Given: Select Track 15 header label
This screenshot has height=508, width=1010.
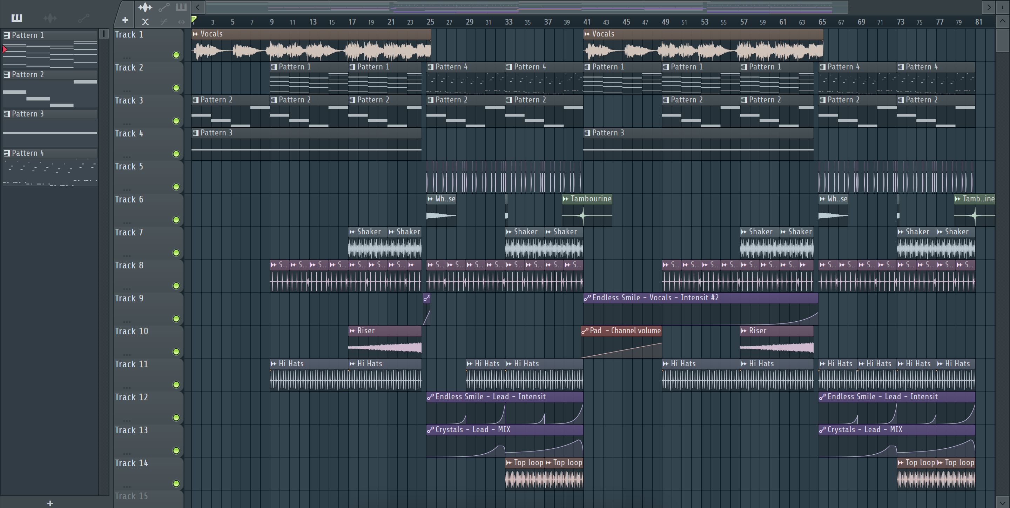Looking at the screenshot, I should click(x=132, y=496).
